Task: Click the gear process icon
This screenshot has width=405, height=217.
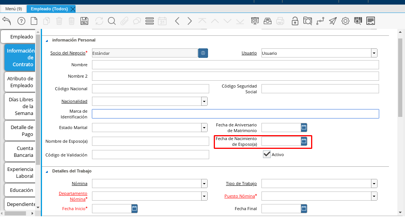Action: tap(345, 21)
